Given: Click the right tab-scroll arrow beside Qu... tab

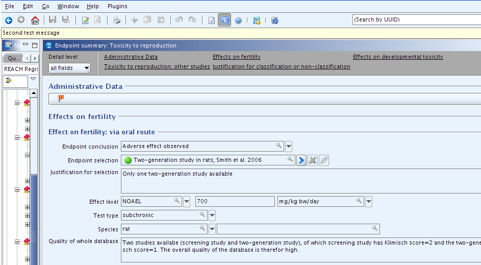Looking at the screenshot, I should click(35, 58).
